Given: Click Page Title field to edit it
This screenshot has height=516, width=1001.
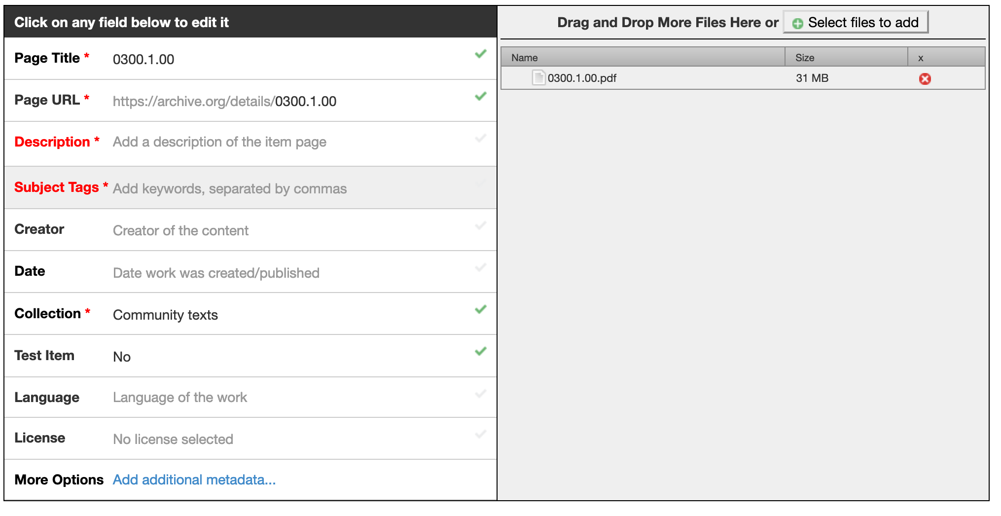Looking at the screenshot, I should click(143, 59).
